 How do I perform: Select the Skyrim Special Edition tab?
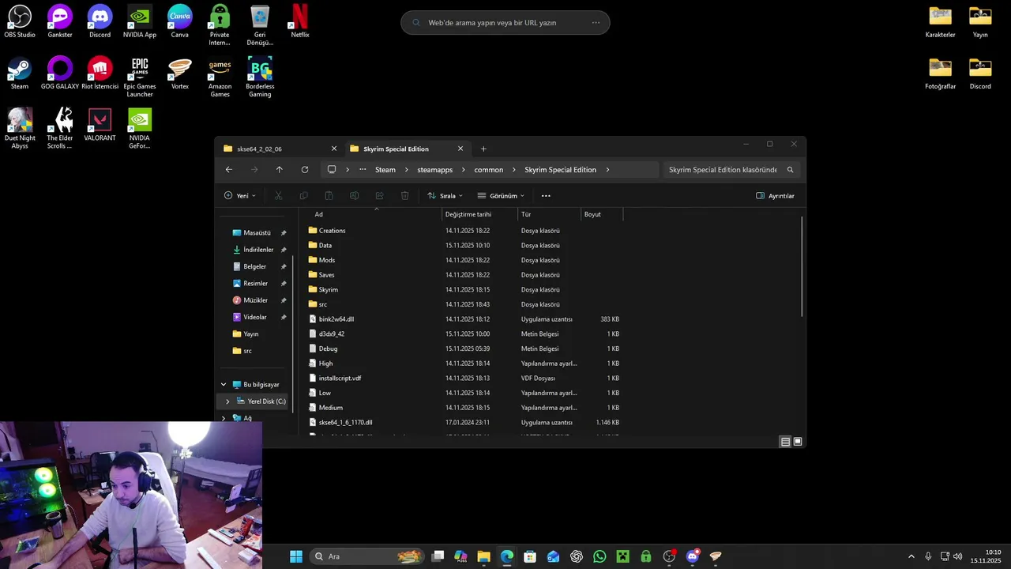pos(407,149)
